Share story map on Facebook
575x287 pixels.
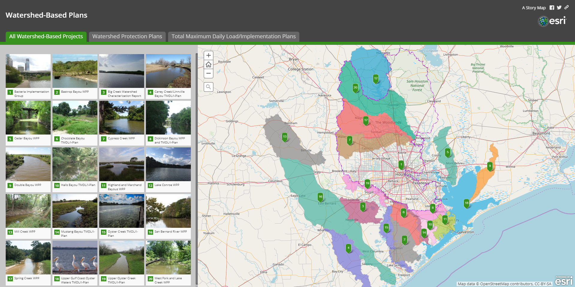[x=552, y=8]
